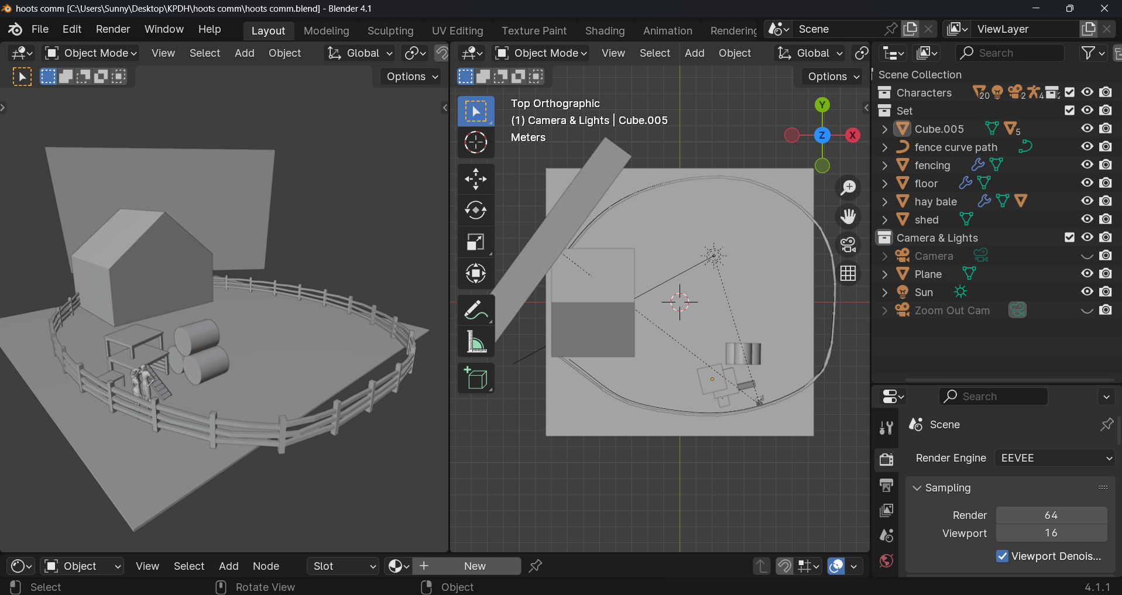This screenshot has width=1122, height=595.
Task: Toggle the Viewport Denoising checkbox
Action: click(1002, 556)
